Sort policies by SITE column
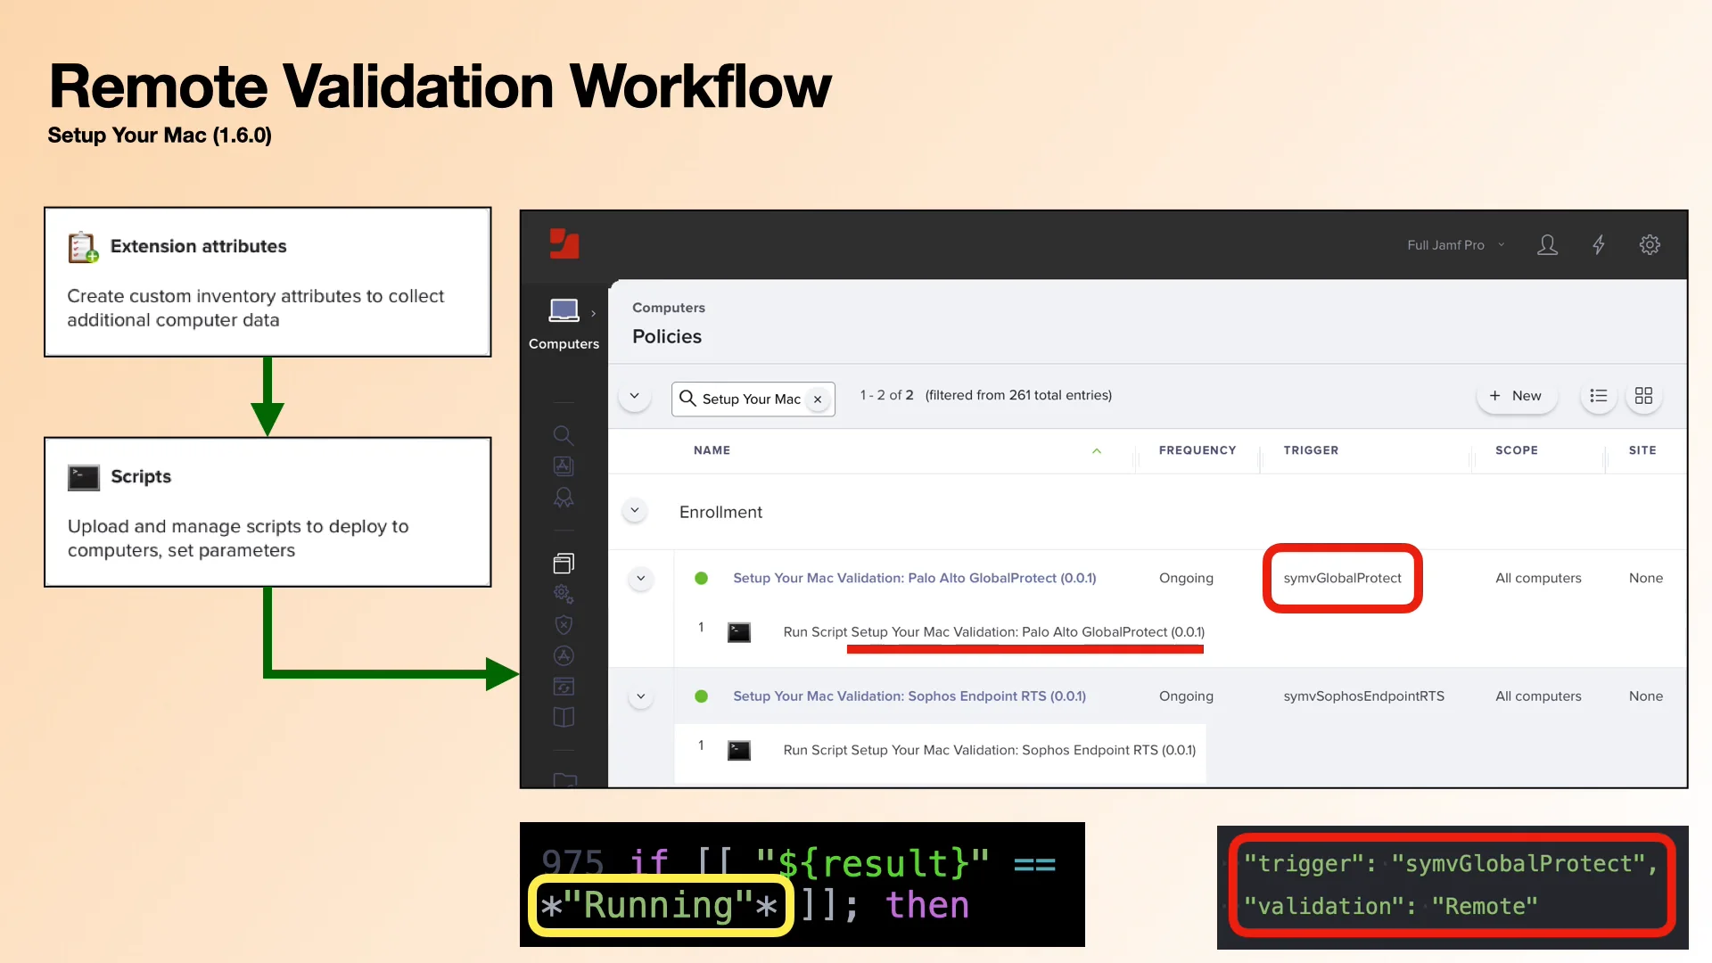 coord(1642,450)
